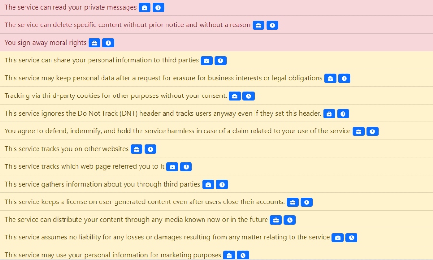Click briefcase icon beside 'defend, indemnify, and hold harmless'

(358, 131)
